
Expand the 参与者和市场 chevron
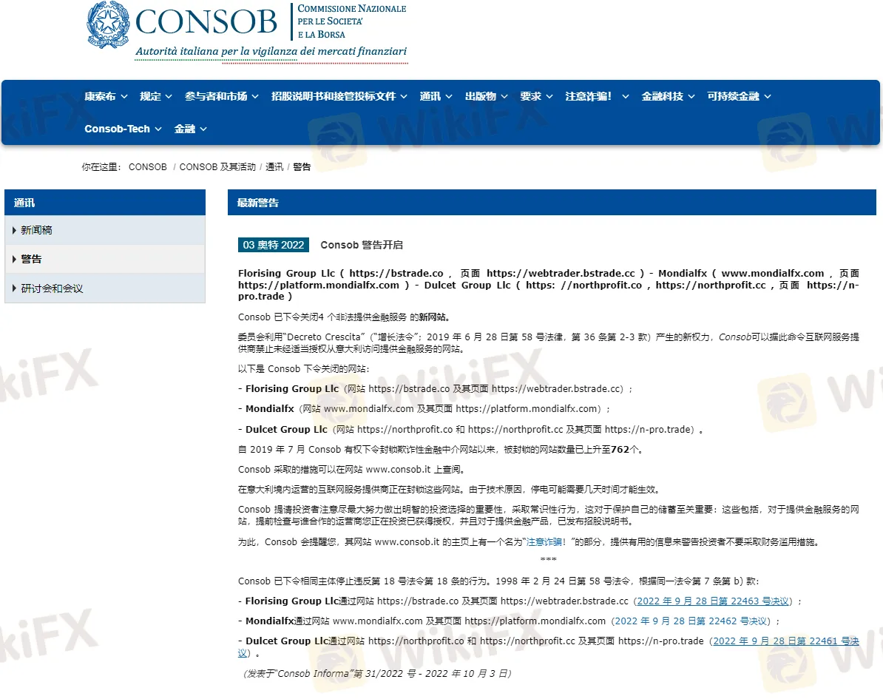click(x=255, y=97)
